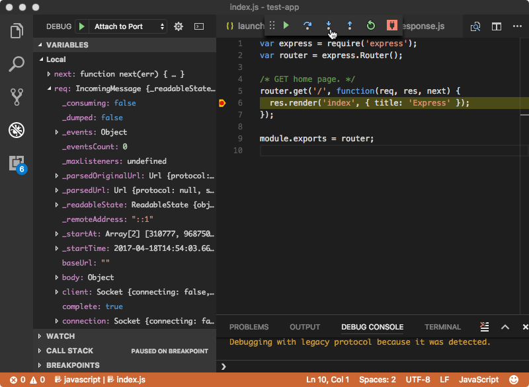This screenshot has width=529, height=387.
Task: Expand the _startAt Array entry
Action: (x=57, y=234)
